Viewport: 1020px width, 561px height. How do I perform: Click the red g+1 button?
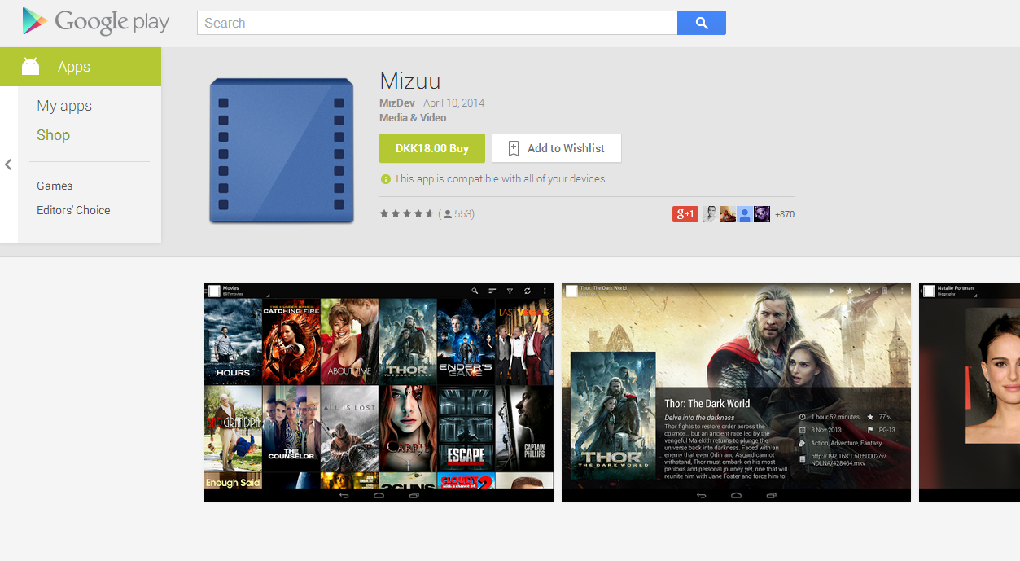click(685, 214)
